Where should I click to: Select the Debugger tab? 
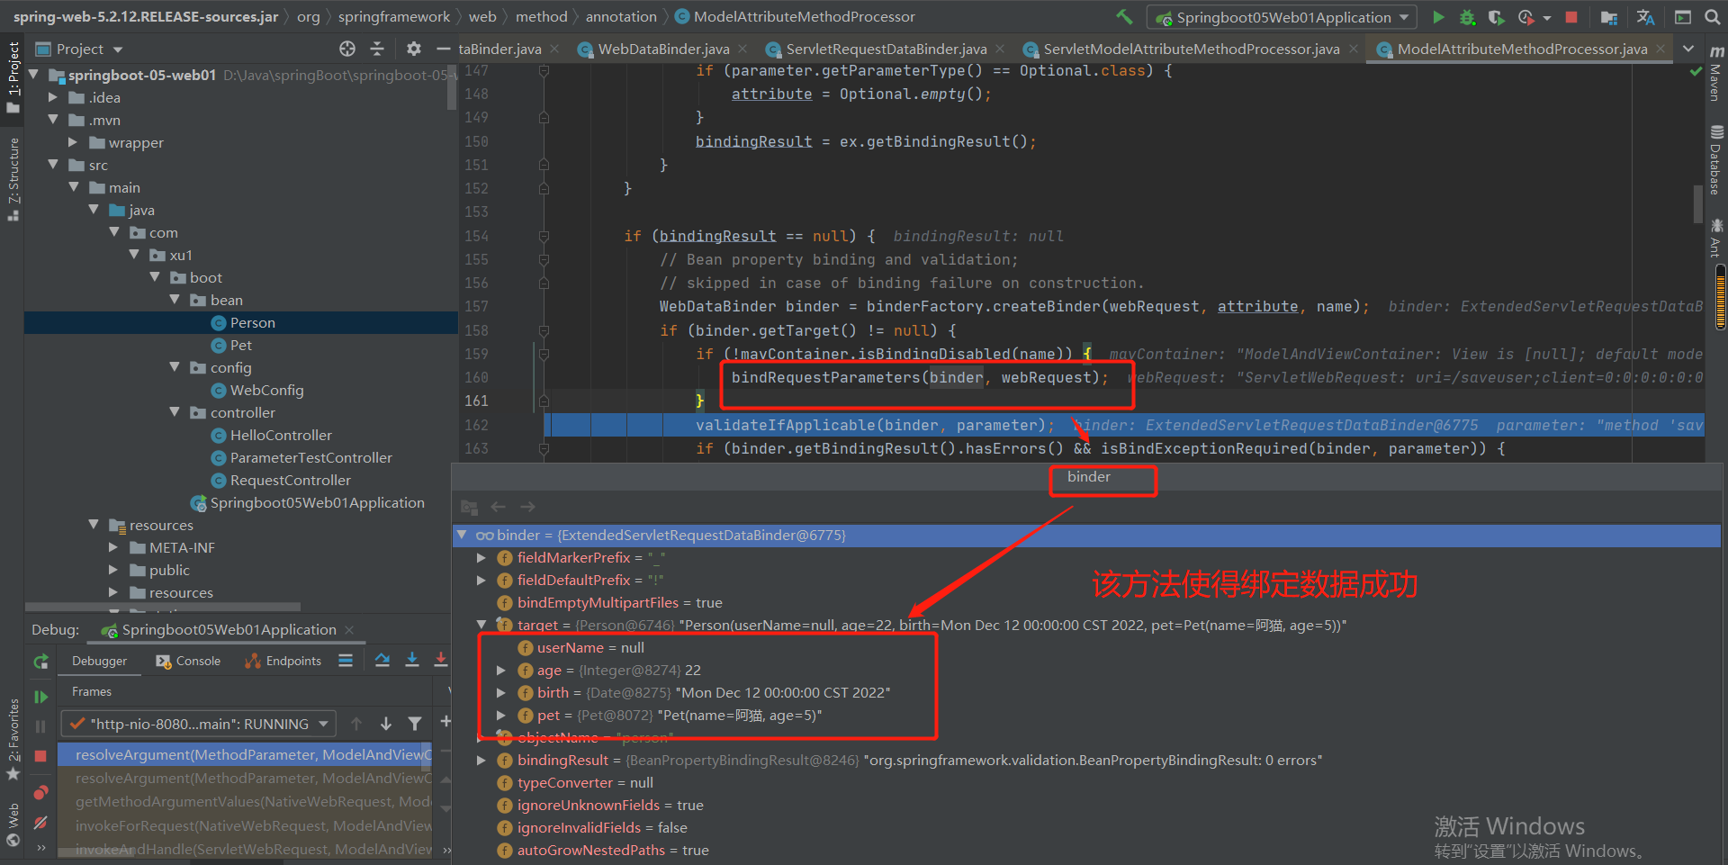(x=99, y=661)
